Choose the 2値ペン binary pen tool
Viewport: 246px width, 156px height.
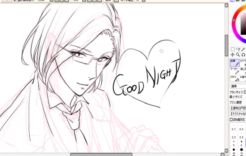[x=243, y=78]
